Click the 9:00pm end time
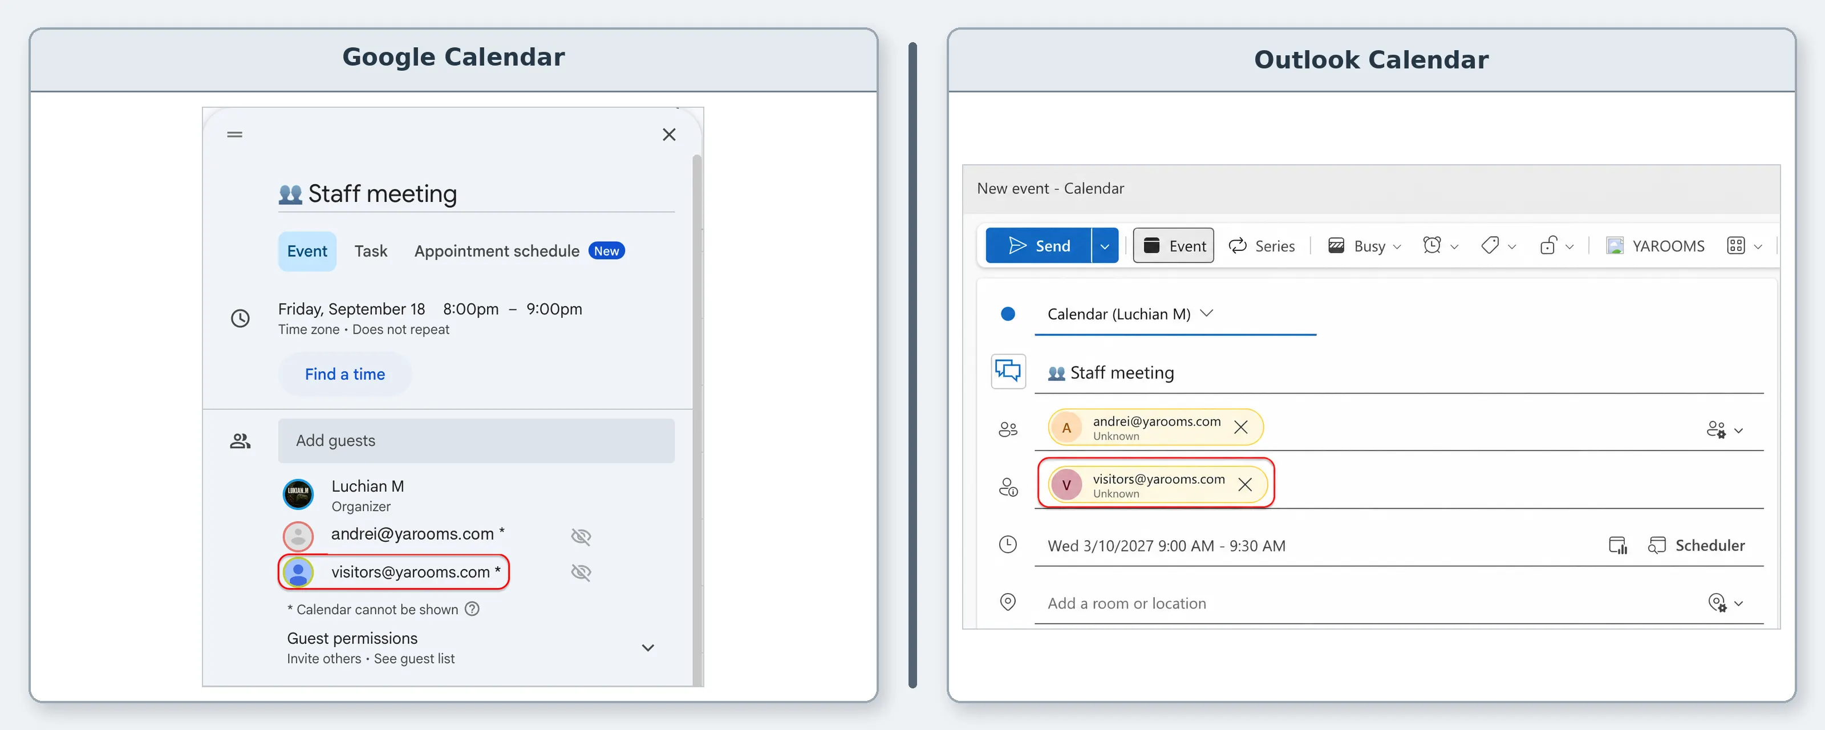The image size is (1825, 730). point(554,309)
